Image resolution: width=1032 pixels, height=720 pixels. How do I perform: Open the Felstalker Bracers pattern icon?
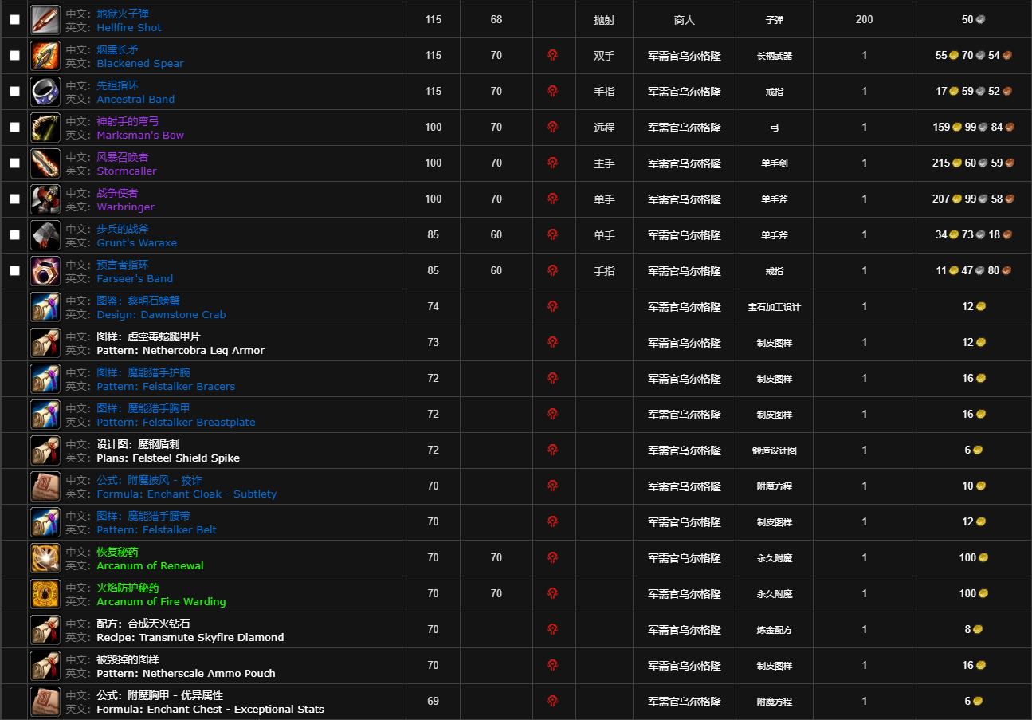(x=45, y=379)
